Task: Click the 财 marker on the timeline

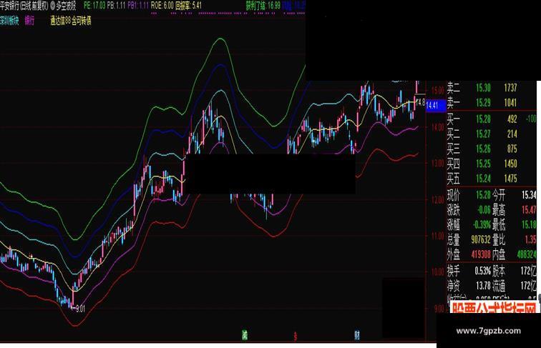Action: [357, 334]
